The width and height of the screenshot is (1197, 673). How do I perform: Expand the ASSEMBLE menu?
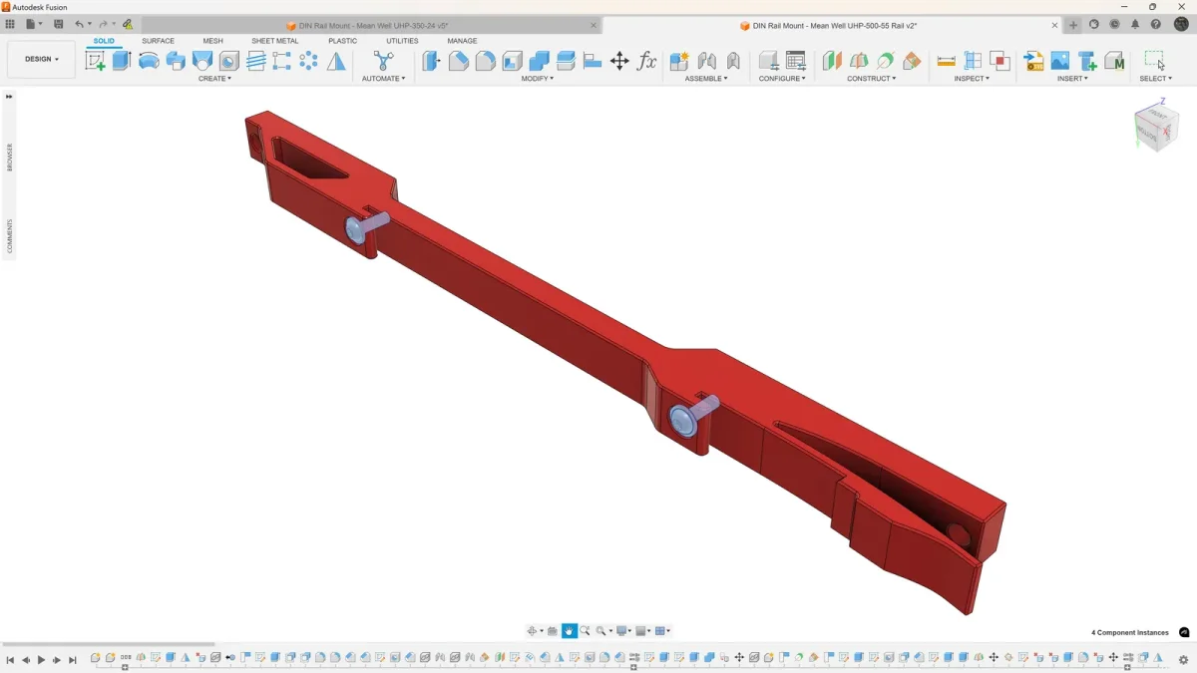[706, 79]
